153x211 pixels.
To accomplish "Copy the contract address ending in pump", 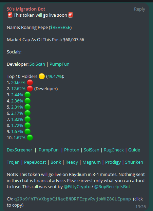I will pyautogui.click(x=72, y=199).
